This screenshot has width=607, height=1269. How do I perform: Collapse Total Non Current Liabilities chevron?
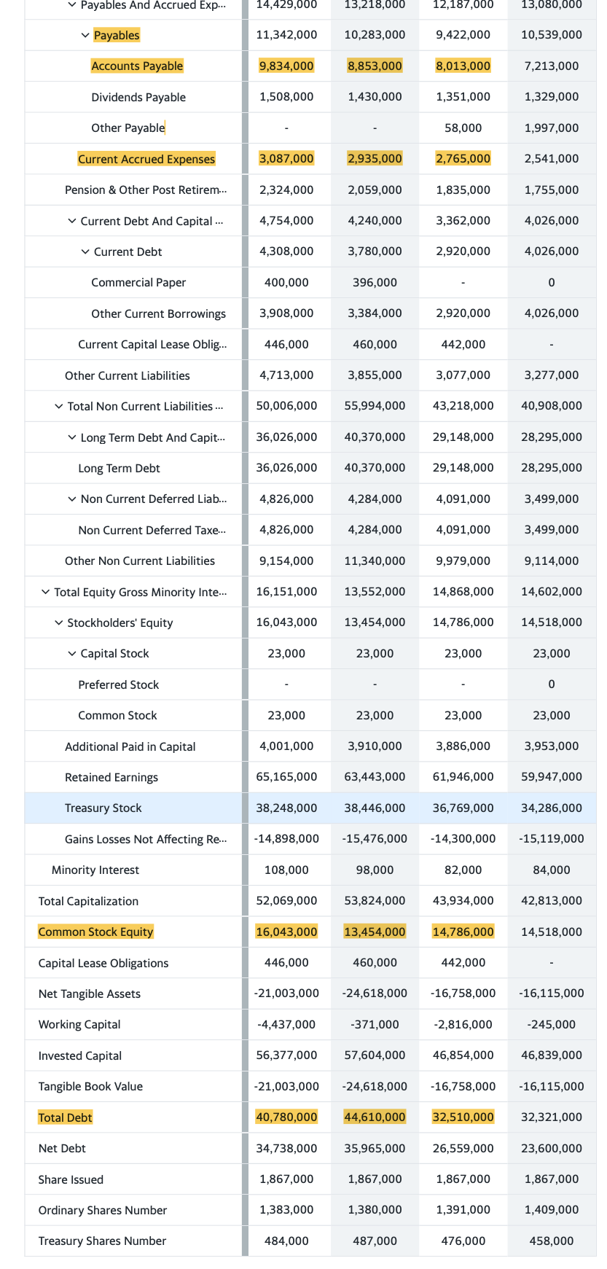59,406
